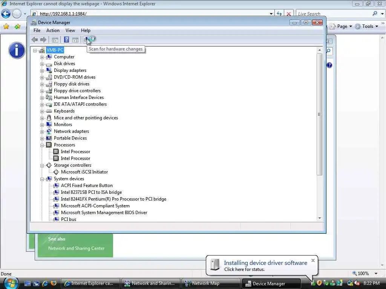The width and height of the screenshot is (386, 289).
Task: Click the Show/Hide Console Tree toolbar icon
Action: [55, 40]
